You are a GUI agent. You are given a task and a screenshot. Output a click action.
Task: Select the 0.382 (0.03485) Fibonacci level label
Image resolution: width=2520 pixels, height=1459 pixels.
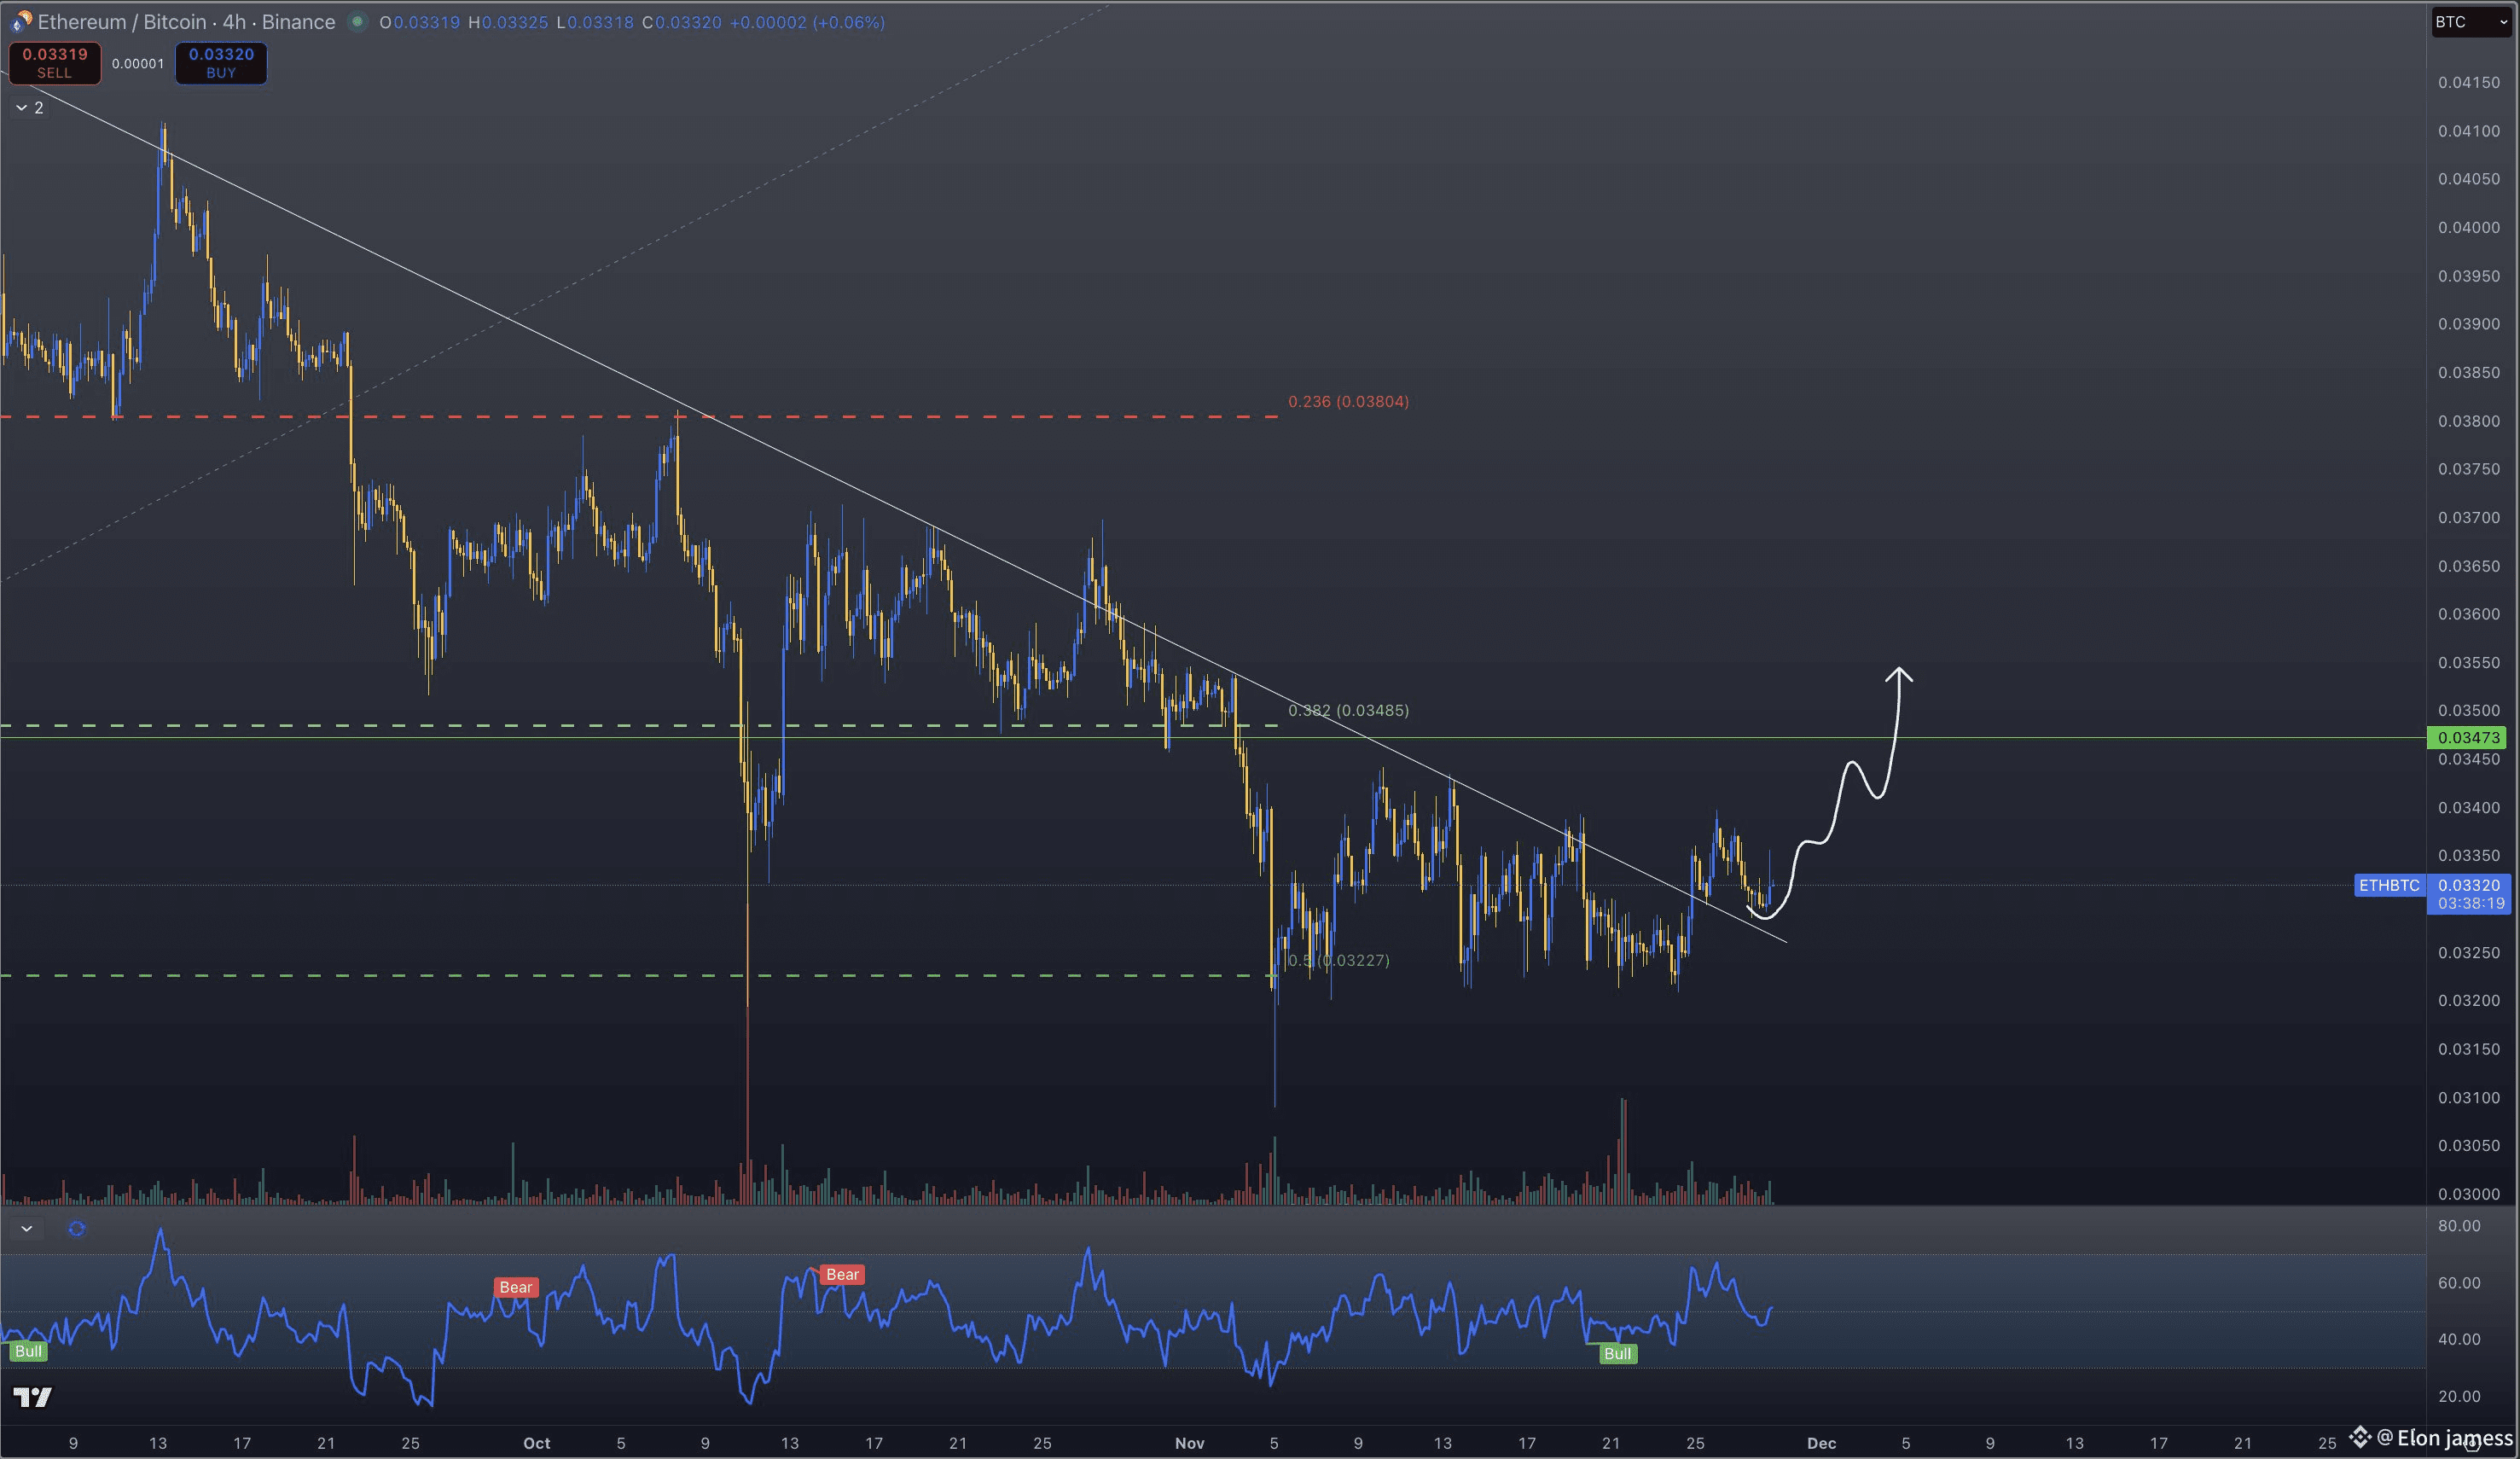pos(1347,710)
